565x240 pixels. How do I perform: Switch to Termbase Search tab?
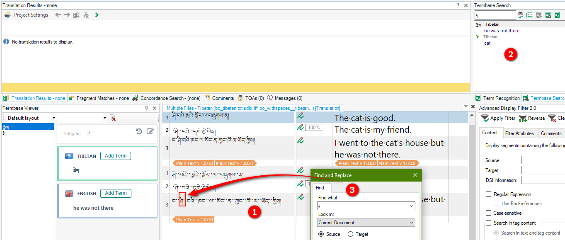pos(543,98)
